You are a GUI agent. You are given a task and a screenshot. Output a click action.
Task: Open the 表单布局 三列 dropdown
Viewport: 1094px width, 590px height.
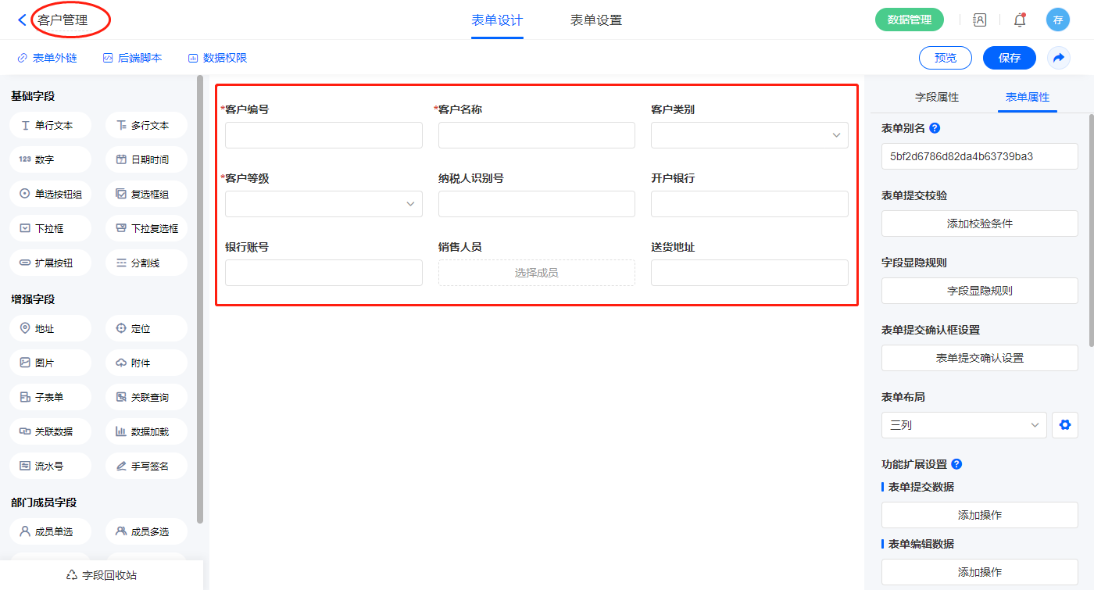[964, 425]
